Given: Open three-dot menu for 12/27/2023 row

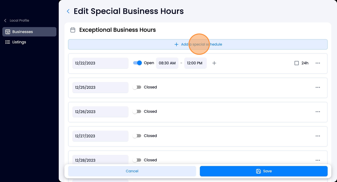Looking at the screenshot, I should point(318,136).
